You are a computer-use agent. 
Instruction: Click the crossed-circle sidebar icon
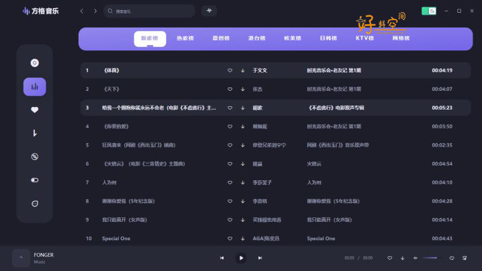click(35, 157)
